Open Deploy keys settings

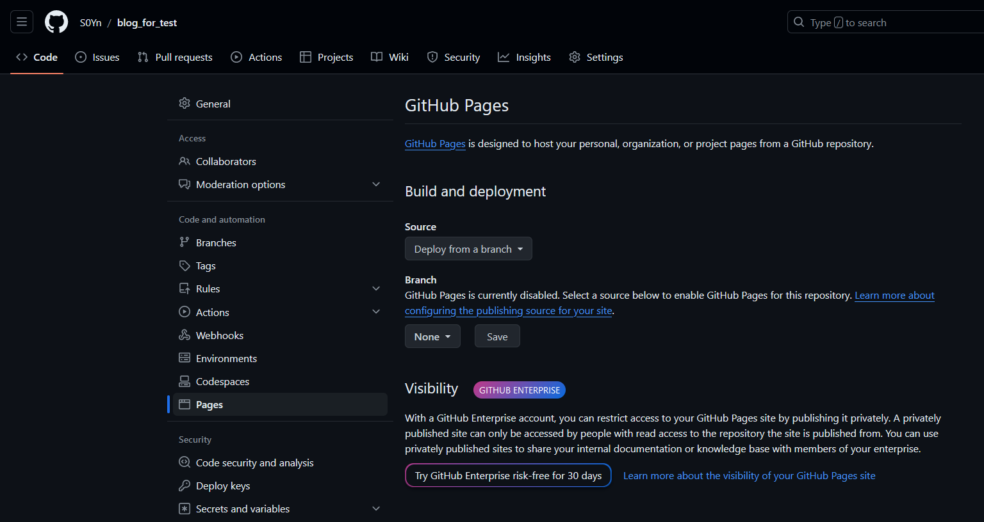(x=280, y=486)
